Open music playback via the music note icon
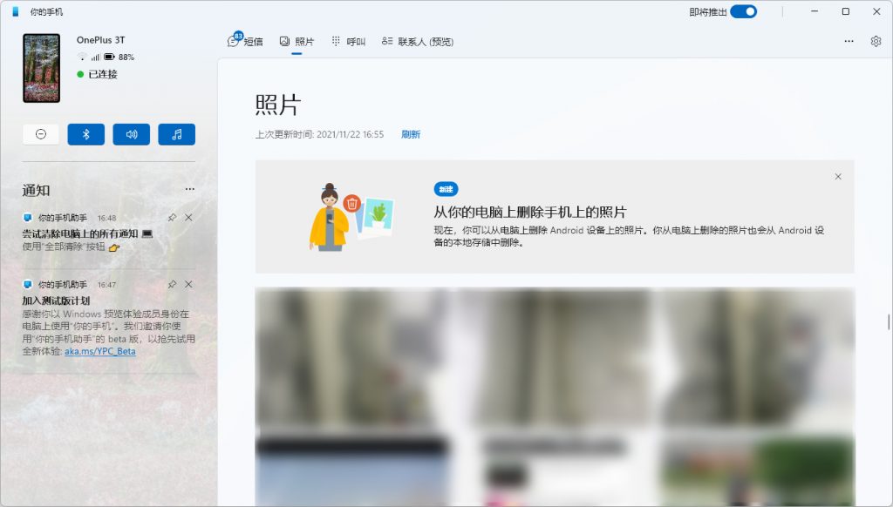The height and width of the screenshot is (507, 893). (x=176, y=134)
